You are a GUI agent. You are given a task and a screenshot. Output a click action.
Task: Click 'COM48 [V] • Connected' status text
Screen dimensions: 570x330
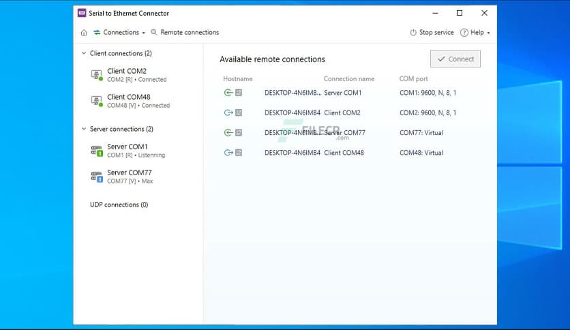click(x=138, y=106)
